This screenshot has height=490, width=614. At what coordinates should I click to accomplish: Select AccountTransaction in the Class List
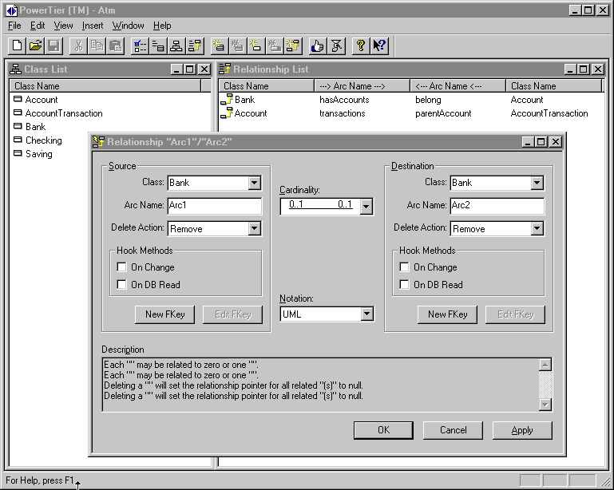click(x=64, y=113)
